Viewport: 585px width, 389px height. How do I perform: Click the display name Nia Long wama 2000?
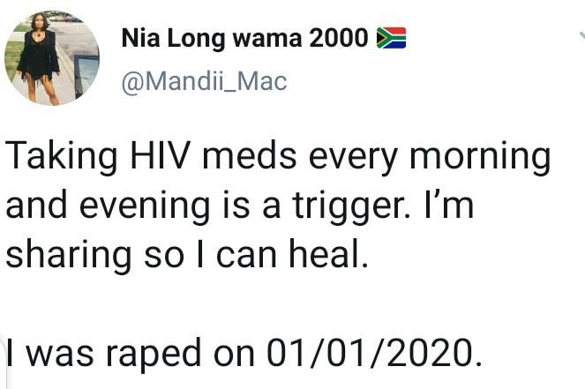[244, 38]
